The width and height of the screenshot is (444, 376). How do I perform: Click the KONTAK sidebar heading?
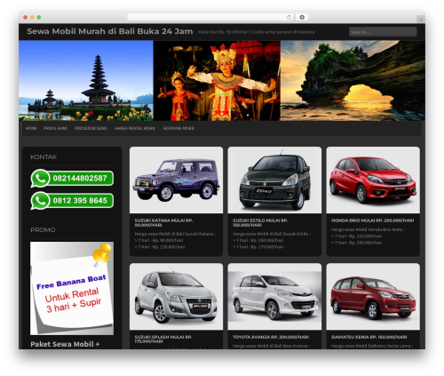pos(44,157)
